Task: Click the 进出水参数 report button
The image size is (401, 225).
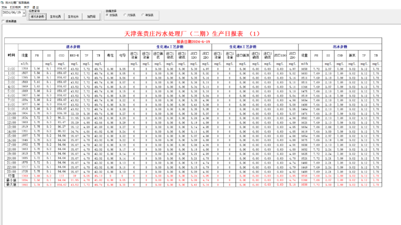Action: point(38,17)
